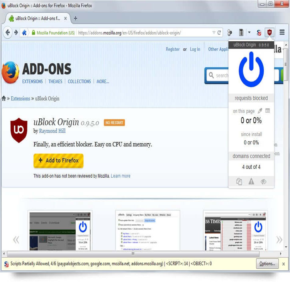Open uBlock element picker eyedropper icon
This screenshot has height=282, width=290.
pyautogui.click(x=260, y=110)
